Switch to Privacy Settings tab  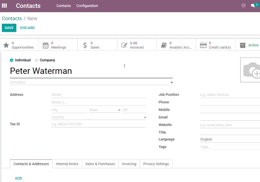(x=156, y=164)
